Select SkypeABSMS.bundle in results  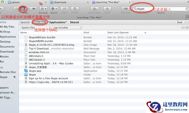[x=41, y=41]
